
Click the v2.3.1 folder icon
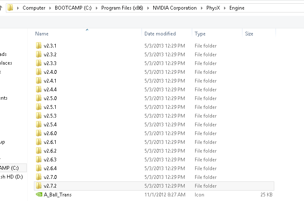click(39, 45)
